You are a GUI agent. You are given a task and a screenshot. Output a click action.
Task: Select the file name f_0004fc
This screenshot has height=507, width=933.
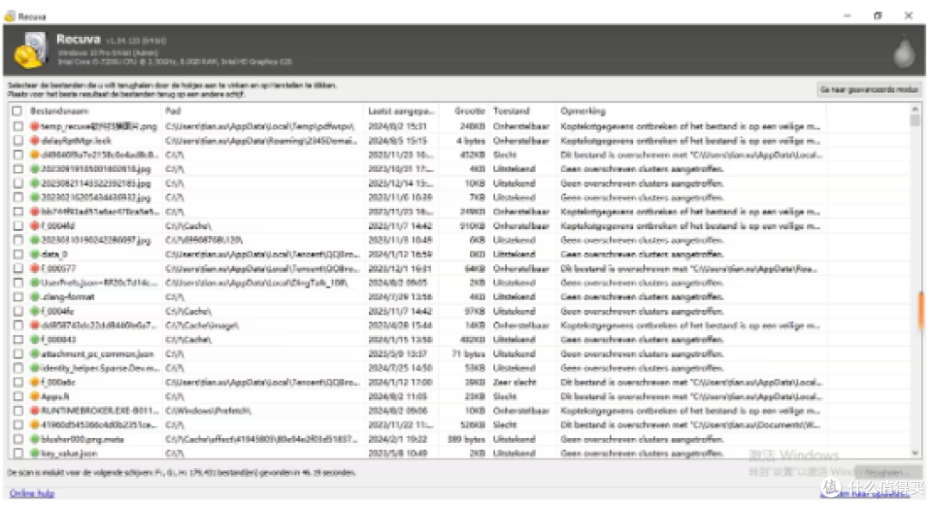(x=58, y=311)
